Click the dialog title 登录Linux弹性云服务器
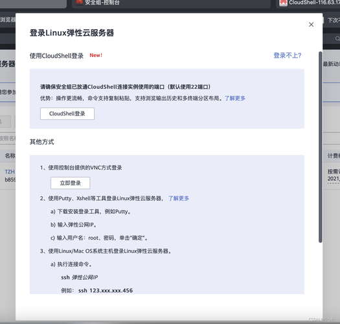The height and width of the screenshot is (324, 340). click(72, 33)
